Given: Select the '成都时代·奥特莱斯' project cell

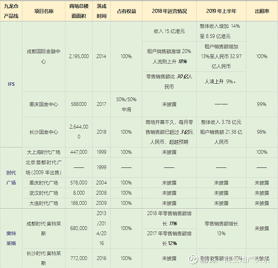Looking at the screenshot, I should pyautogui.click(x=44, y=228).
